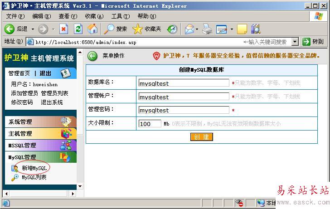Open History clock icon in toolbar
Screen dimensions: 330x209
point(172,29)
